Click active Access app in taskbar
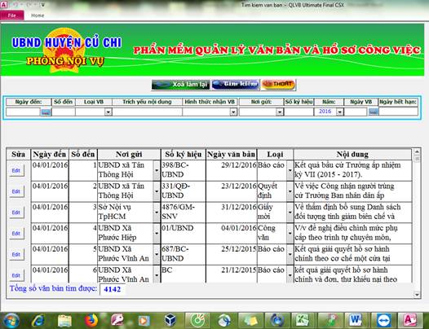 (x=409, y=320)
